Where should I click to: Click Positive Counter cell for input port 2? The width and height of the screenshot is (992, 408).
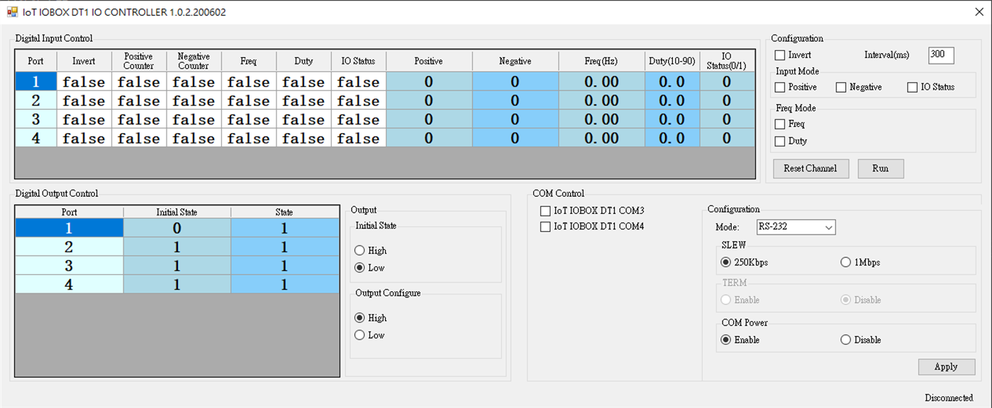[x=139, y=101]
